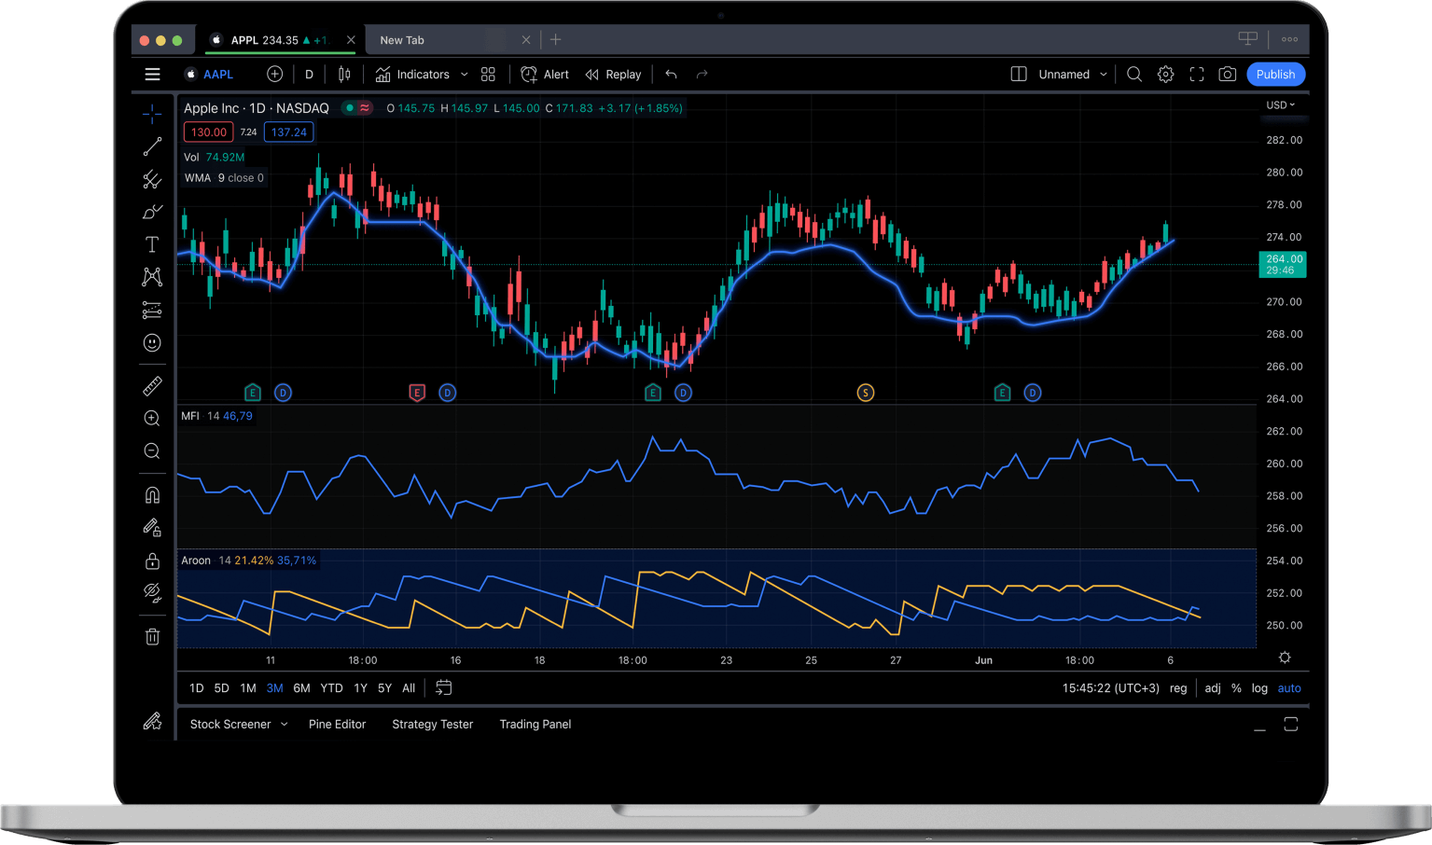Click the sell price 130.00 button

(209, 132)
